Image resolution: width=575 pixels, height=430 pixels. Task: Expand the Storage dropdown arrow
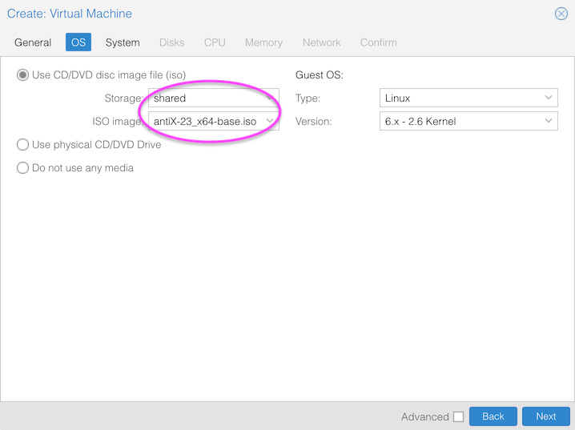271,98
